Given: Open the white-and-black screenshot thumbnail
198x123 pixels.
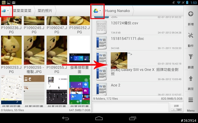Looking at the screenshot, I should pos(57,90).
